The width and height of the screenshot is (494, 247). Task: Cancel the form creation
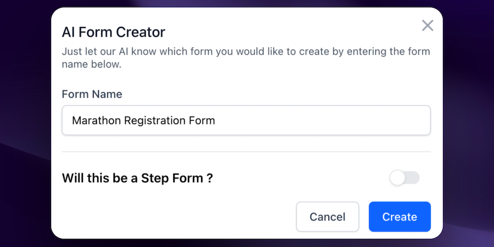pyautogui.click(x=328, y=217)
